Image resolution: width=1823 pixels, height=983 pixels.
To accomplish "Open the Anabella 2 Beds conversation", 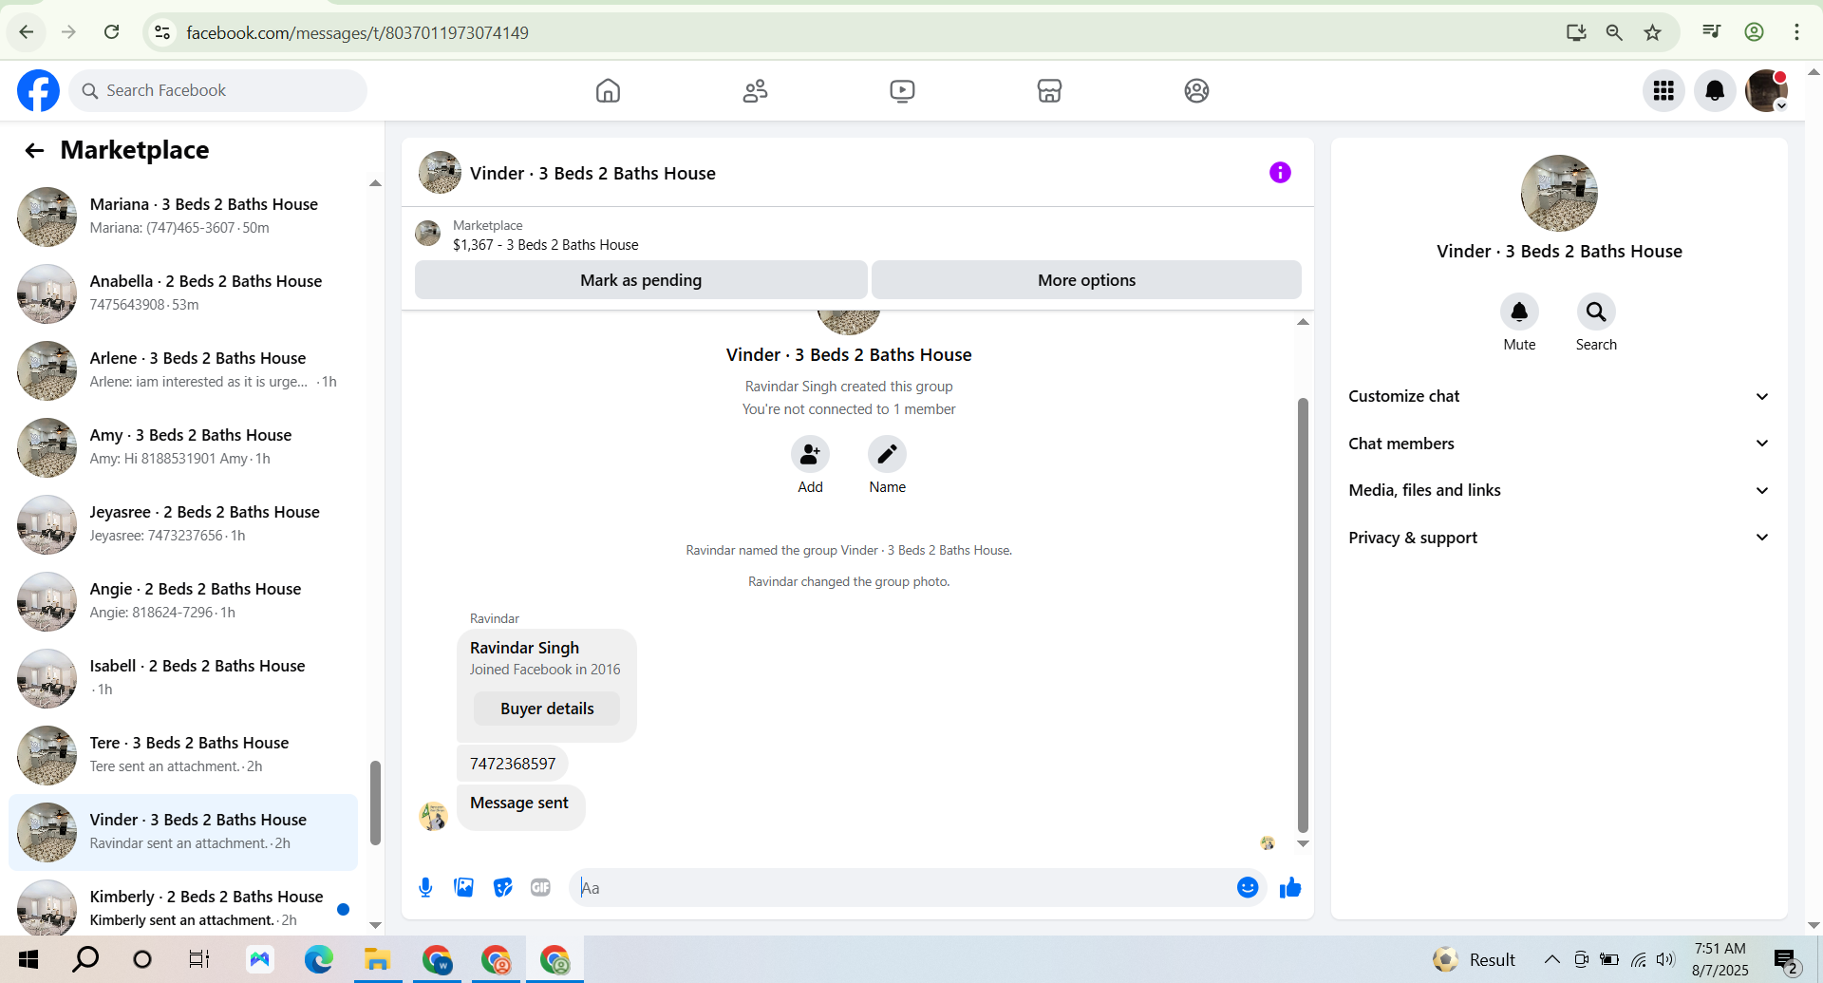I will (183, 293).
